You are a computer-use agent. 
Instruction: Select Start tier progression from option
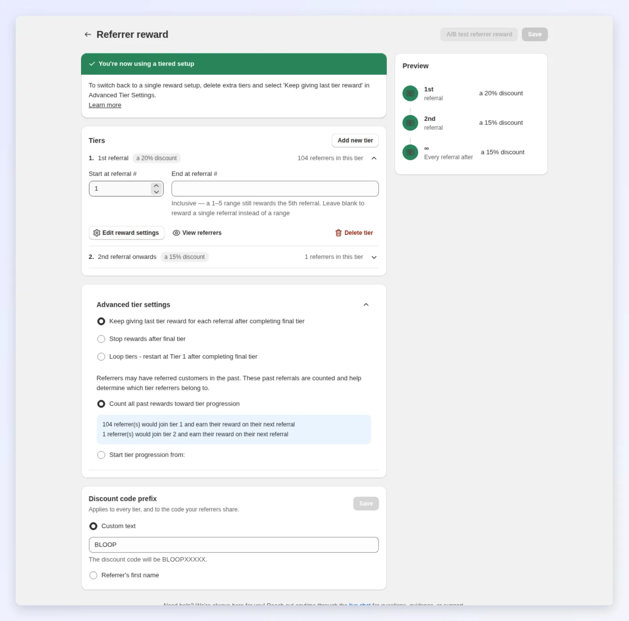(101, 455)
